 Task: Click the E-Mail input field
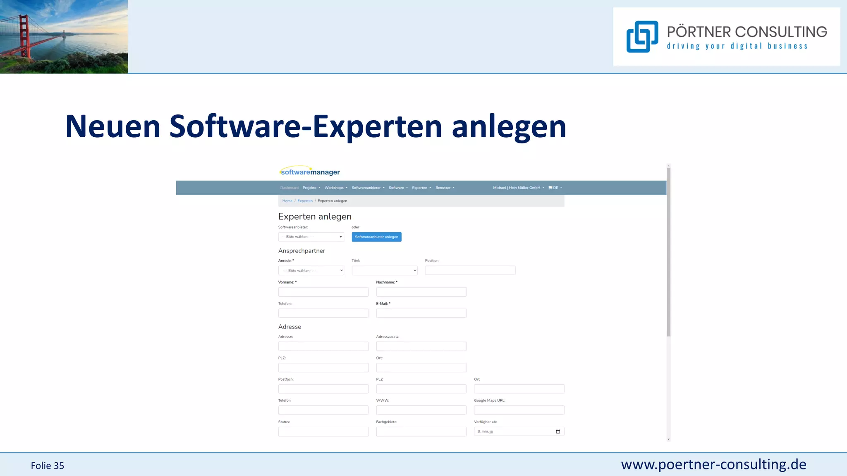pyautogui.click(x=421, y=313)
